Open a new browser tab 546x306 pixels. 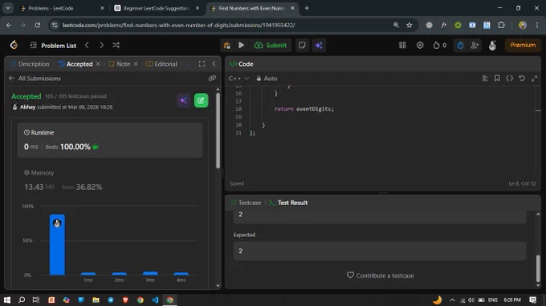(x=307, y=8)
